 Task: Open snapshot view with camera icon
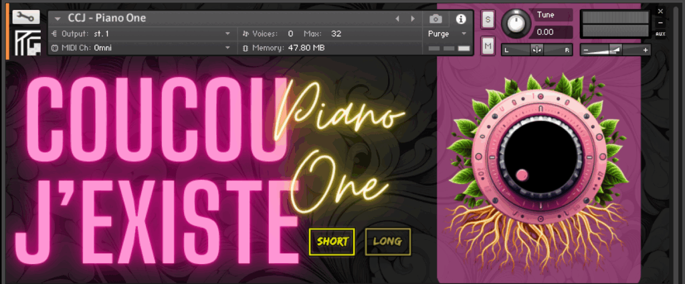tap(435, 19)
